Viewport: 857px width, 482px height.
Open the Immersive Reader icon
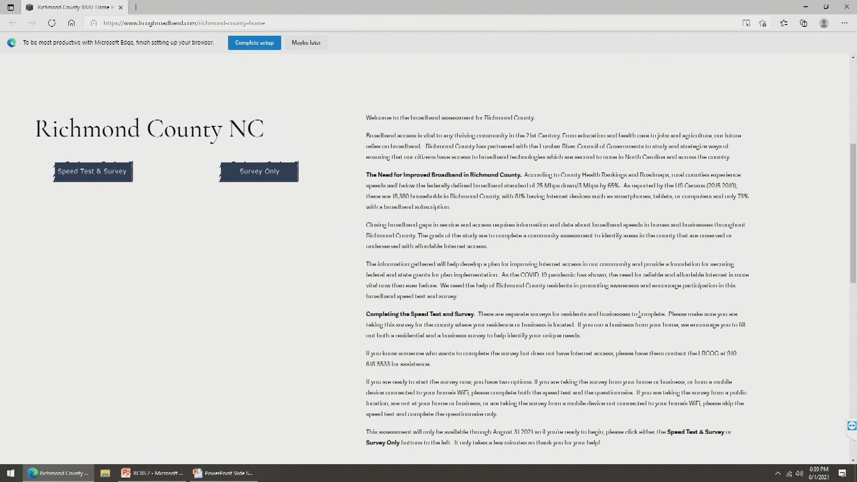tap(746, 23)
